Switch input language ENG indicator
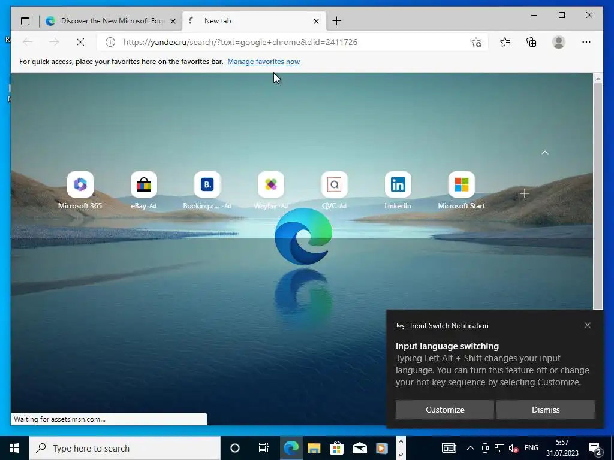Viewport: 614px width, 460px height. click(531, 448)
